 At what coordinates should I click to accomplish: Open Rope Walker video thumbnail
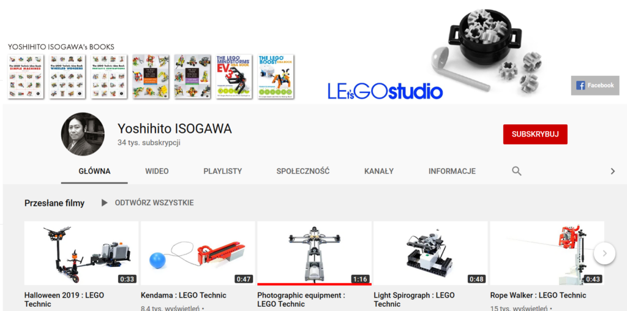click(547, 253)
